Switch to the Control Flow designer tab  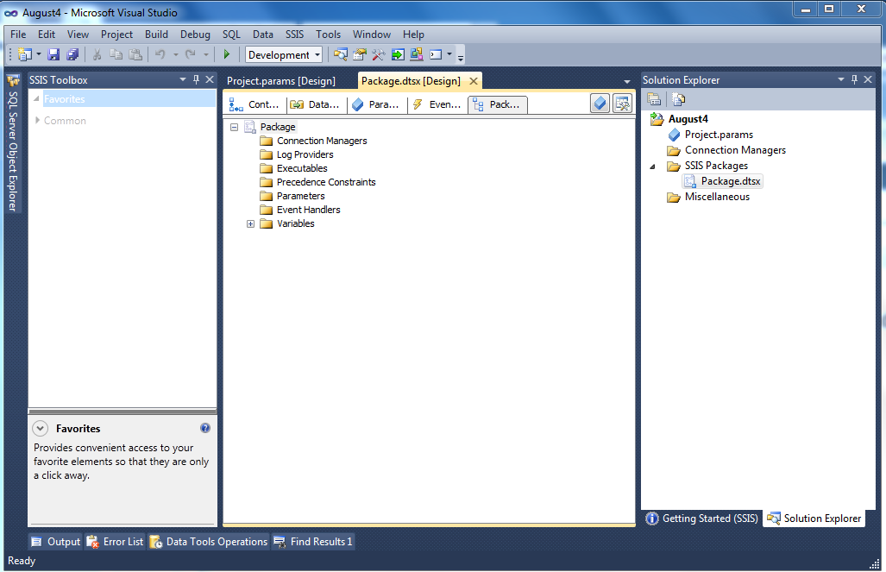click(254, 104)
